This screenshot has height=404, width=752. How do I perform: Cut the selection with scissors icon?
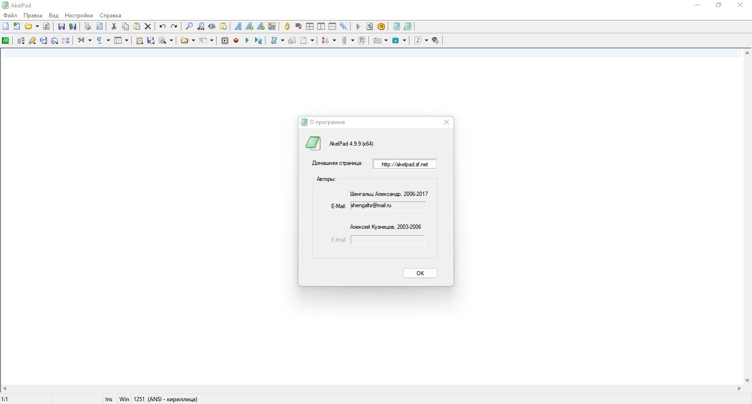click(114, 26)
